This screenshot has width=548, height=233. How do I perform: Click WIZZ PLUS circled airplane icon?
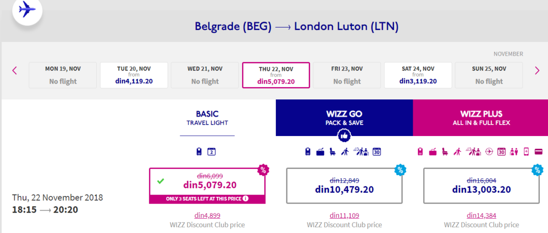tap(489, 152)
